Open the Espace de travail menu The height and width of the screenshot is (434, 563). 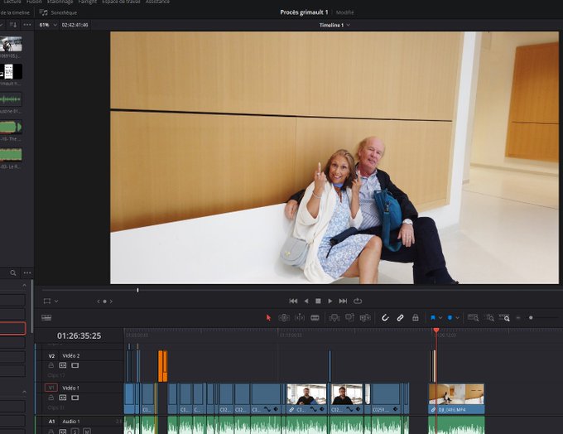[x=121, y=2]
